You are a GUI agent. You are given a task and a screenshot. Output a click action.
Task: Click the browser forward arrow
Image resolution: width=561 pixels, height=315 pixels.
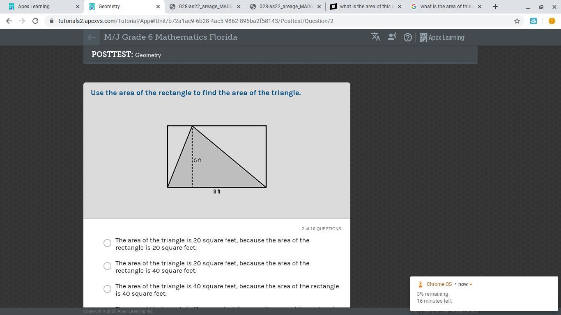22,21
